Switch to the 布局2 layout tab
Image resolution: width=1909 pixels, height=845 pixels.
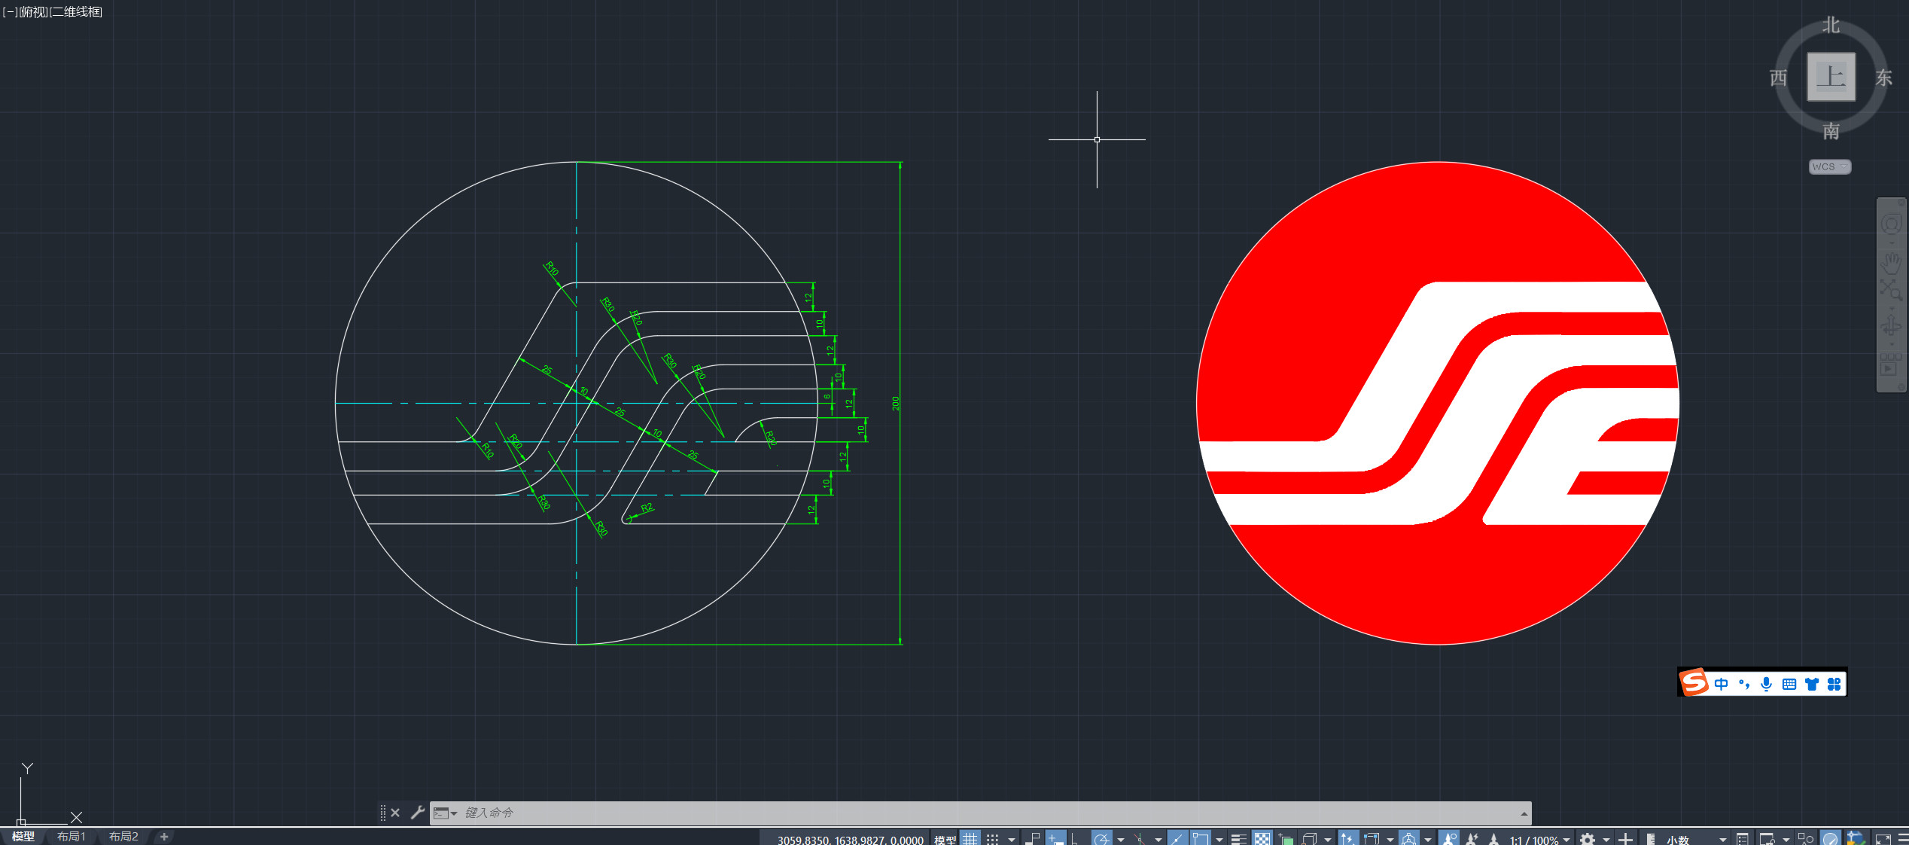[123, 837]
